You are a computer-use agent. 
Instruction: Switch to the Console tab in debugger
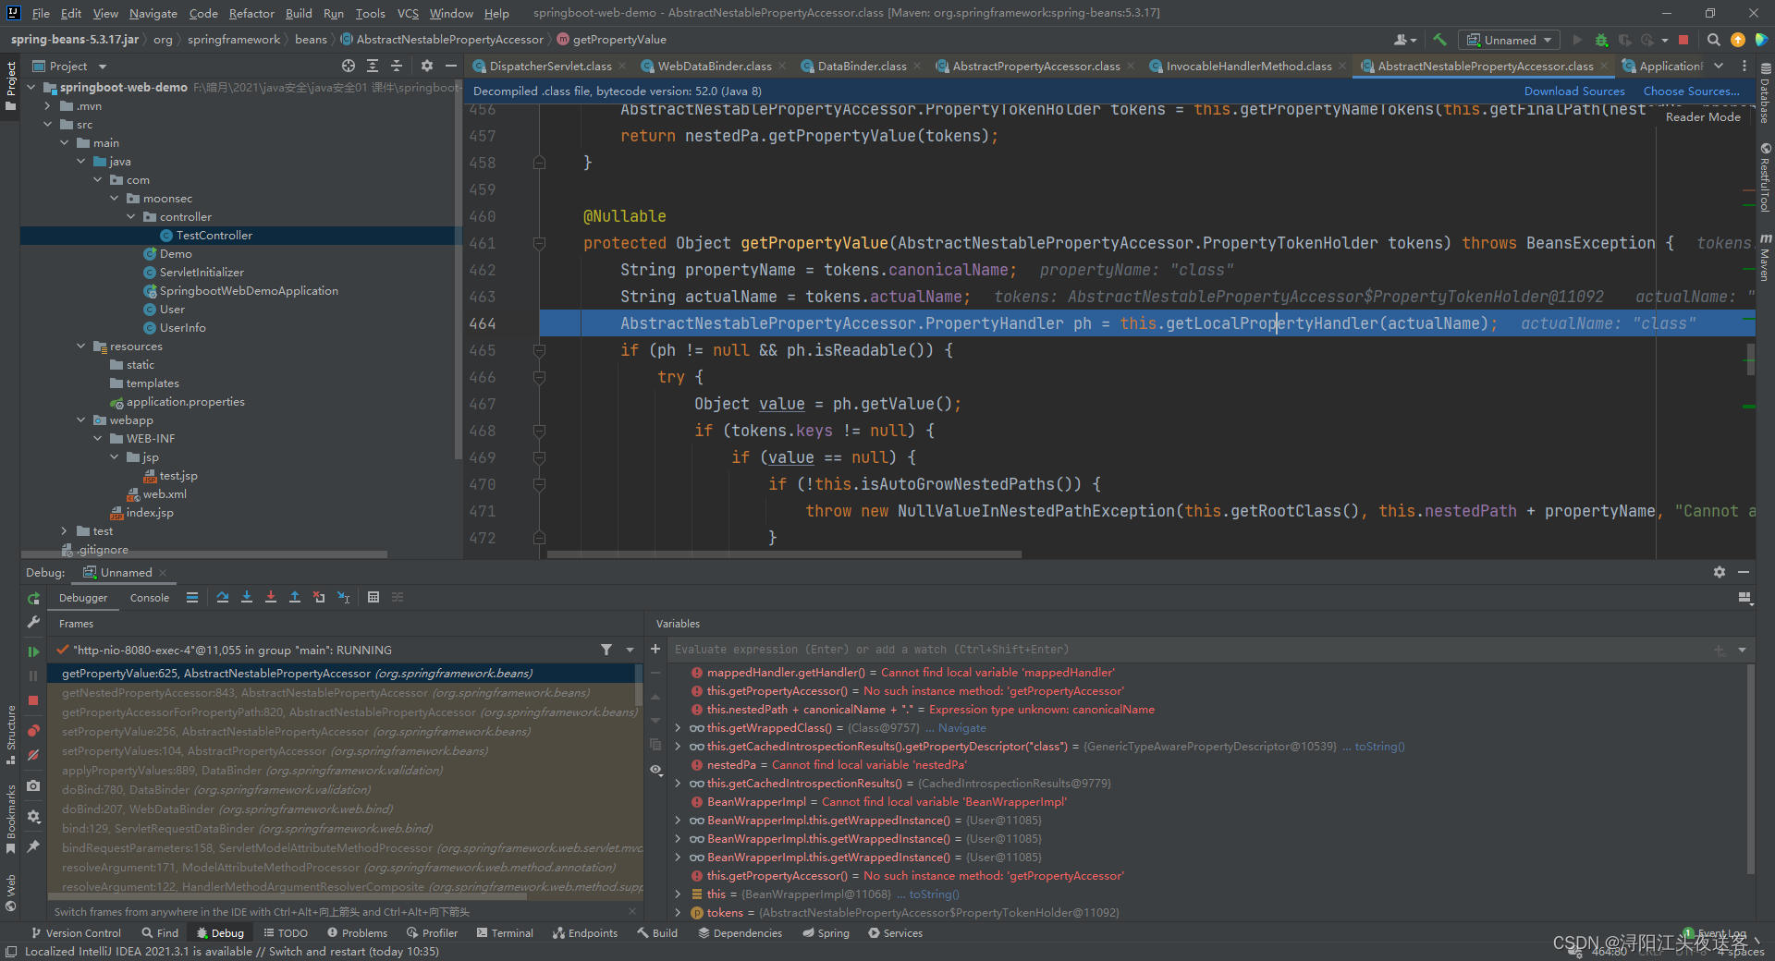click(x=150, y=598)
